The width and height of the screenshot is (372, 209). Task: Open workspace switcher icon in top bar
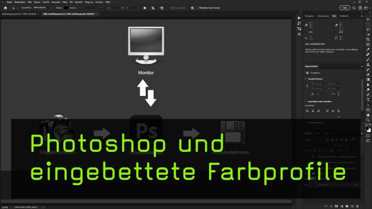click(x=366, y=8)
